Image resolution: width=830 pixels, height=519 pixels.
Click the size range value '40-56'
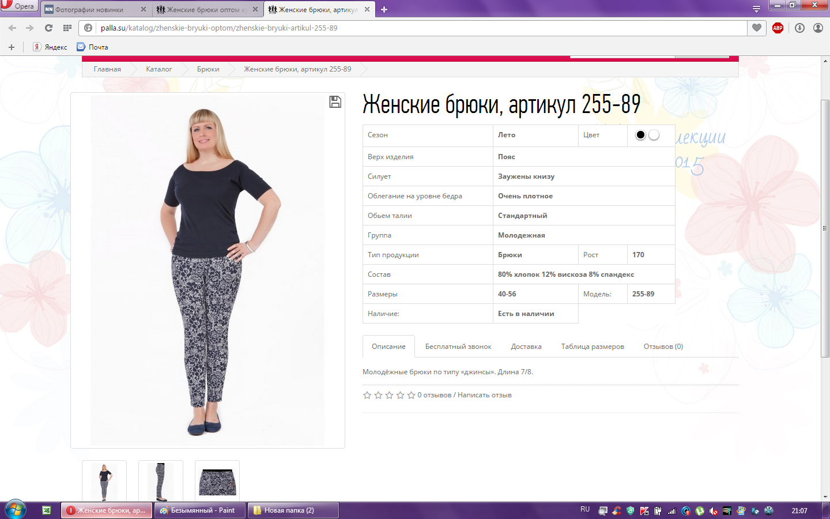coord(507,294)
